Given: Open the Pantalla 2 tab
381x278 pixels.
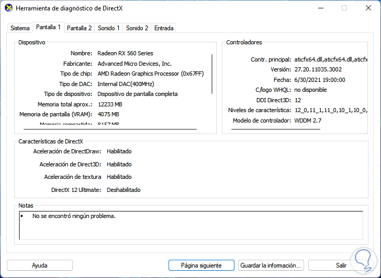Looking at the screenshot, I should click(79, 28).
